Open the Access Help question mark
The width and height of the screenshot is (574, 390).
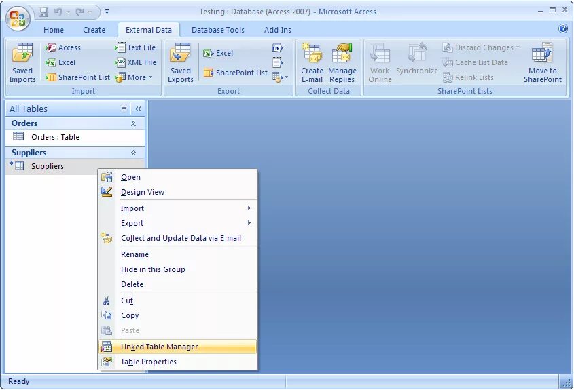tap(563, 28)
